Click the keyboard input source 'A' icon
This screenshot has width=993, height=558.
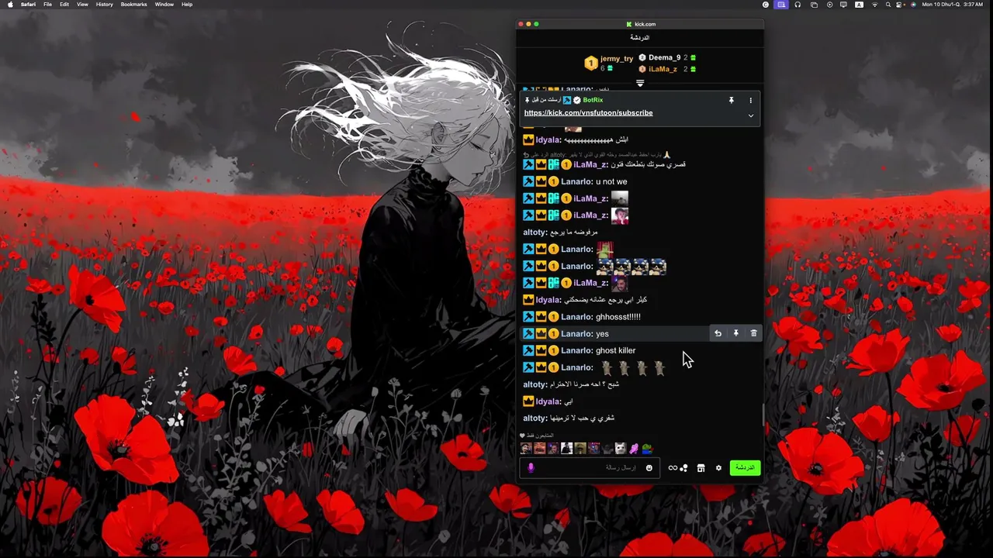pos(859,5)
